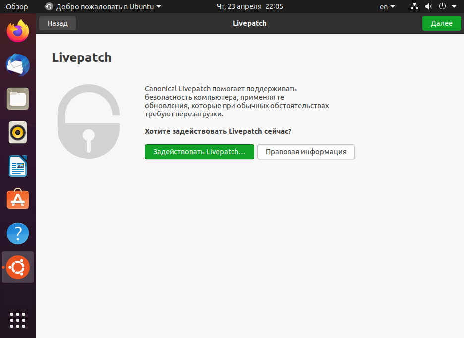Image resolution: width=464 pixels, height=338 pixels.
Task: Open Правовая информация
Action: (x=306, y=152)
